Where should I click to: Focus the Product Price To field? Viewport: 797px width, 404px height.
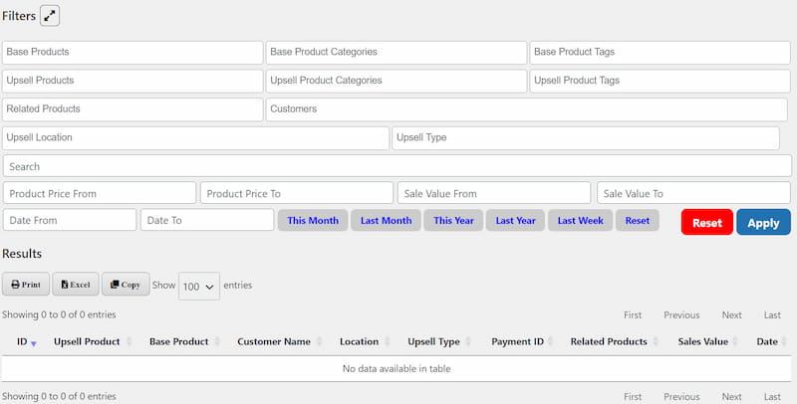tap(297, 193)
